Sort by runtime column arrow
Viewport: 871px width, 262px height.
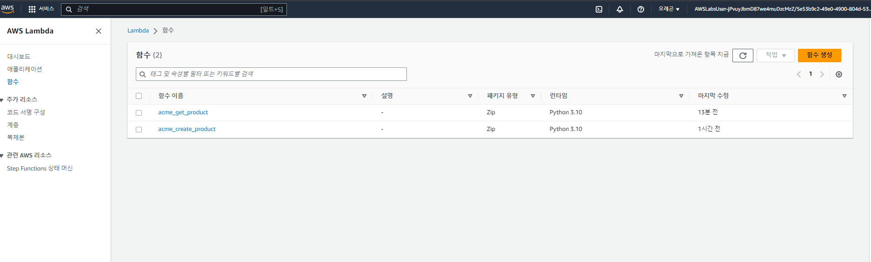(681, 96)
